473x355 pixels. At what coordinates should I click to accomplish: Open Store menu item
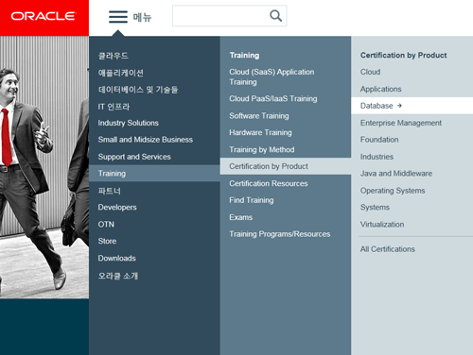(x=107, y=241)
